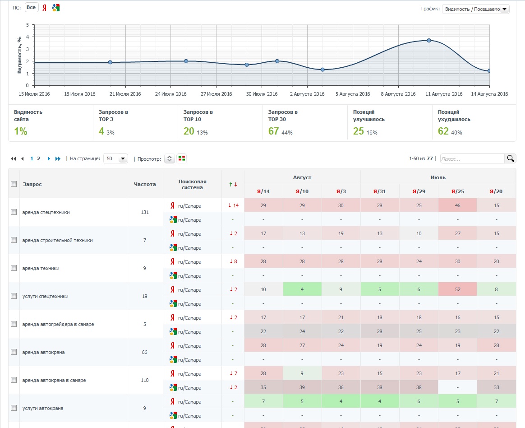Open page 2 link
The image size is (525, 428).
coord(38,158)
